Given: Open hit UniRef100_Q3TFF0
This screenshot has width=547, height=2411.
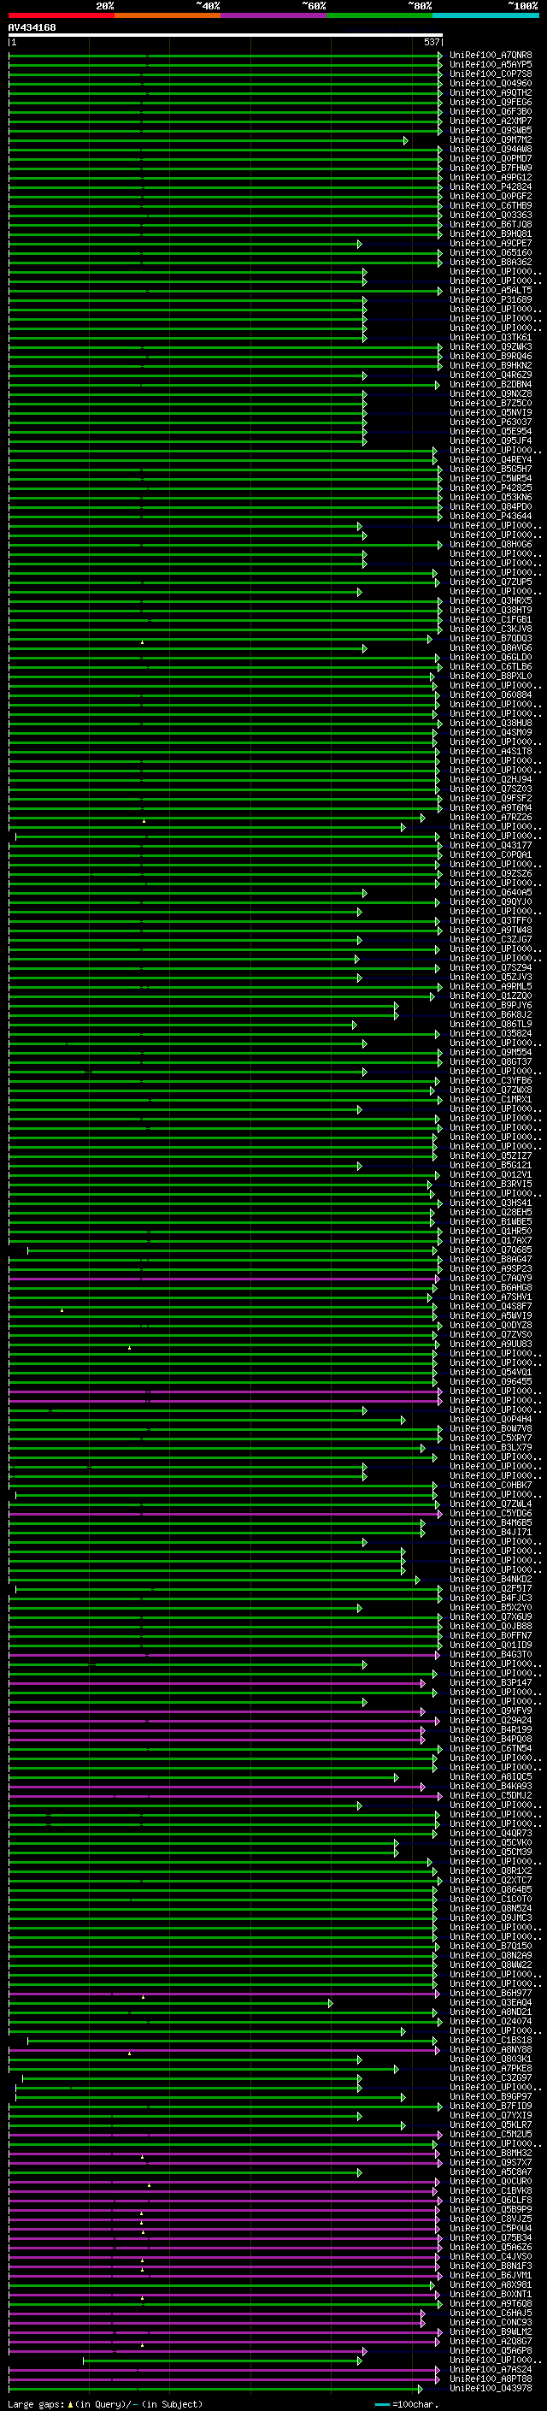Looking at the screenshot, I should 491,921.
